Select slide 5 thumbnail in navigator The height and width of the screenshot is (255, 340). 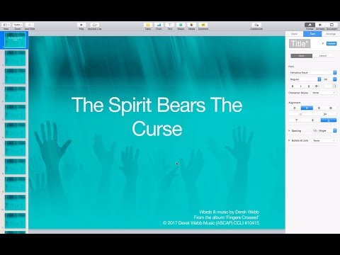pos(15,112)
